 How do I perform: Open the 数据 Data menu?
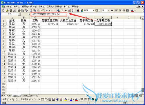coord(59,6)
